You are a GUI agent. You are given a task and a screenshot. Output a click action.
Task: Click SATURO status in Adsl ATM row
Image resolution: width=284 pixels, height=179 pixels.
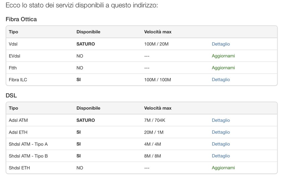point(85,120)
